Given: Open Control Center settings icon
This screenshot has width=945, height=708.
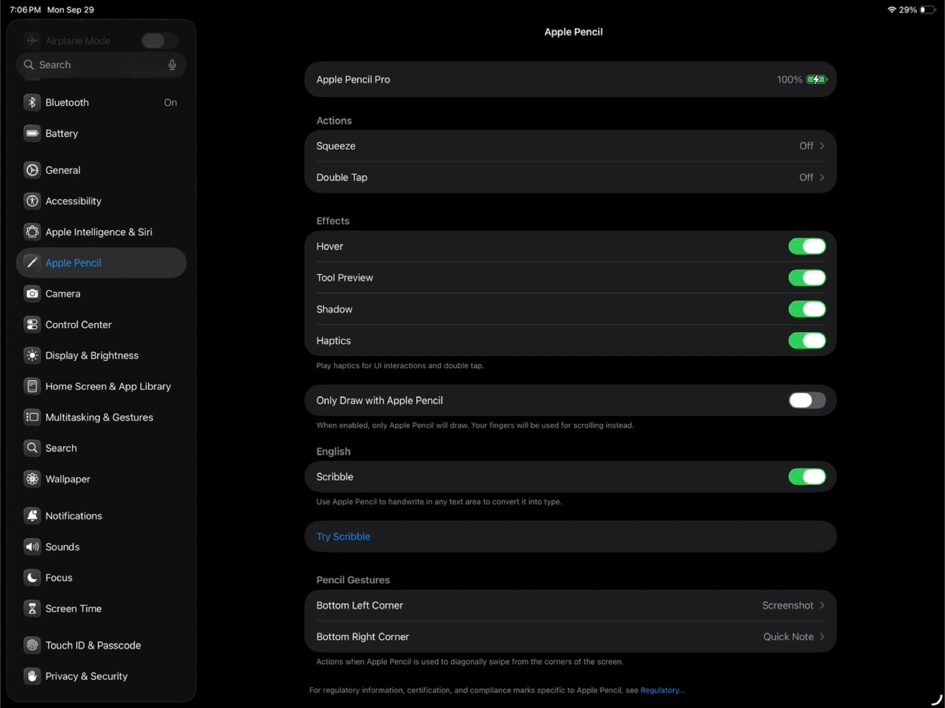Looking at the screenshot, I should tap(31, 325).
